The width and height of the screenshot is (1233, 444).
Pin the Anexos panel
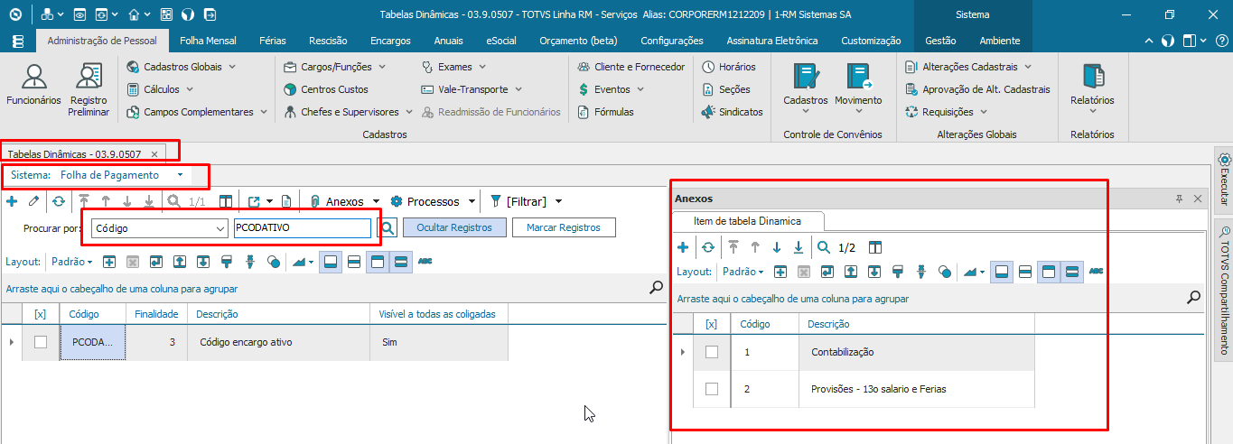(x=1180, y=199)
